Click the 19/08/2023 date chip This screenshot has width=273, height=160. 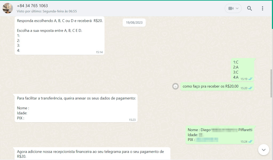[134, 23]
